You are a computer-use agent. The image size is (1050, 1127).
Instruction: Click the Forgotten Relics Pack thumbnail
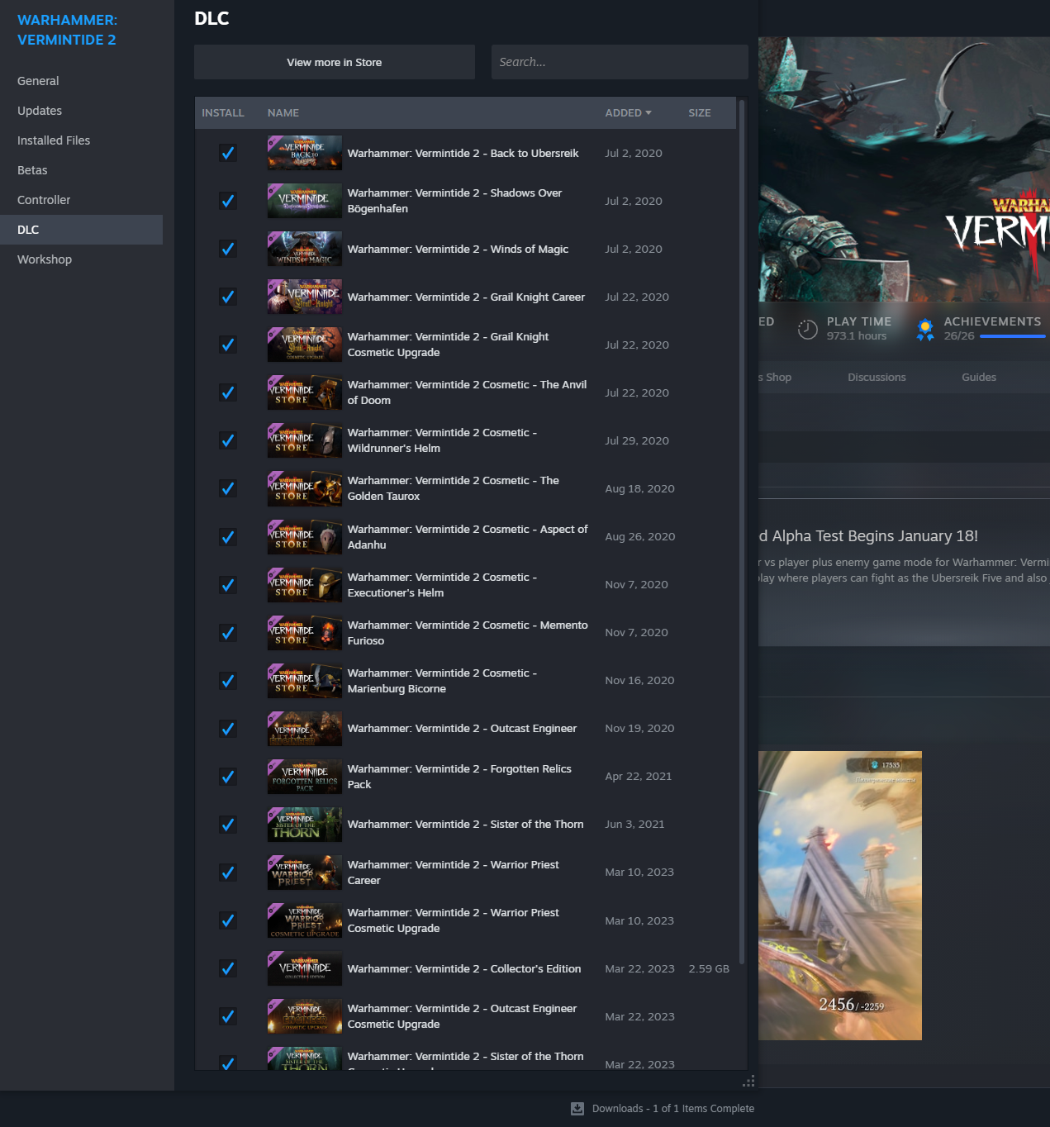304,777
